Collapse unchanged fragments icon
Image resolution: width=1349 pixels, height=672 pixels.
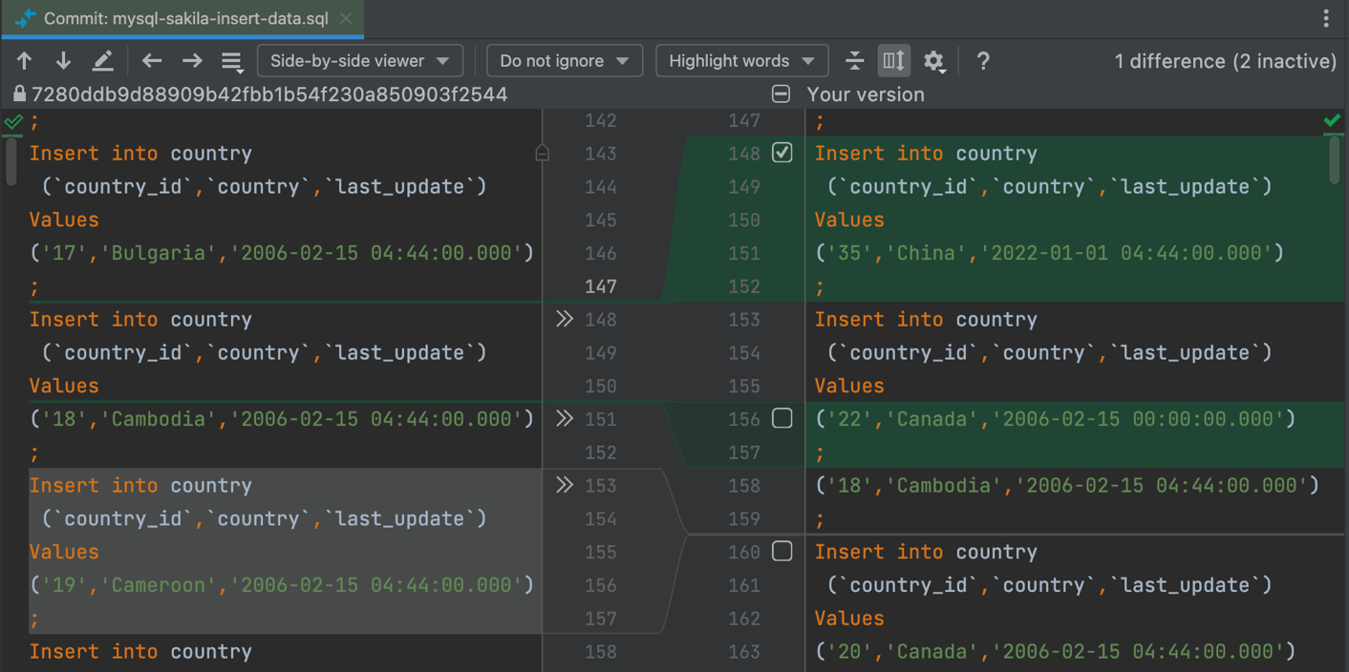click(x=855, y=61)
